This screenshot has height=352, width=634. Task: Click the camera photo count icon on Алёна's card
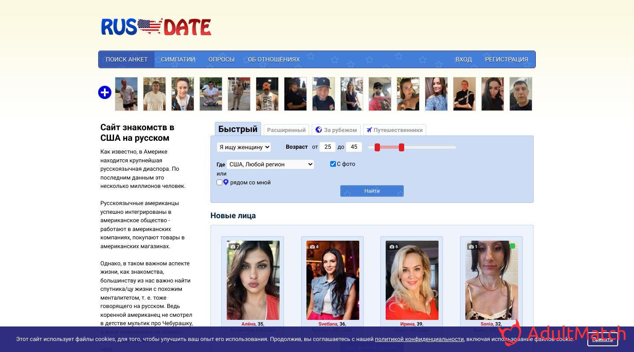pyautogui.click(x=232, y=247)
